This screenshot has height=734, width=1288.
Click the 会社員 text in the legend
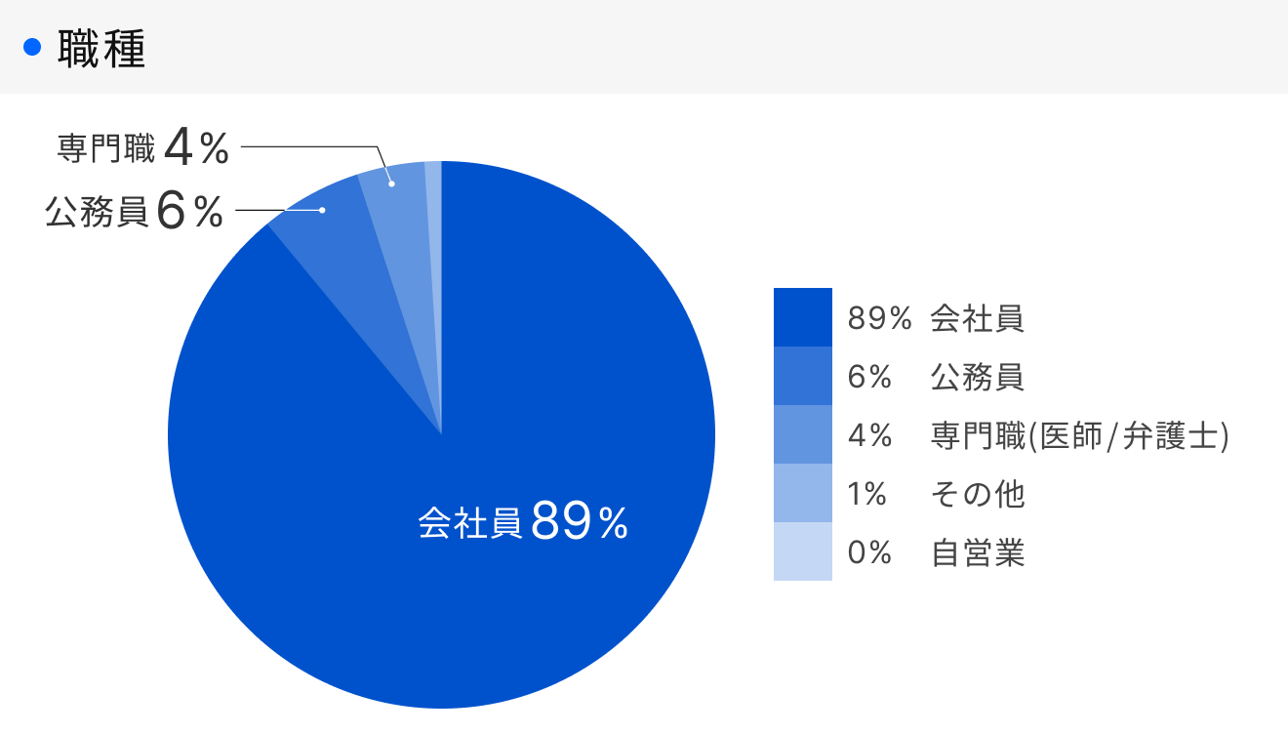click(977, 318)
